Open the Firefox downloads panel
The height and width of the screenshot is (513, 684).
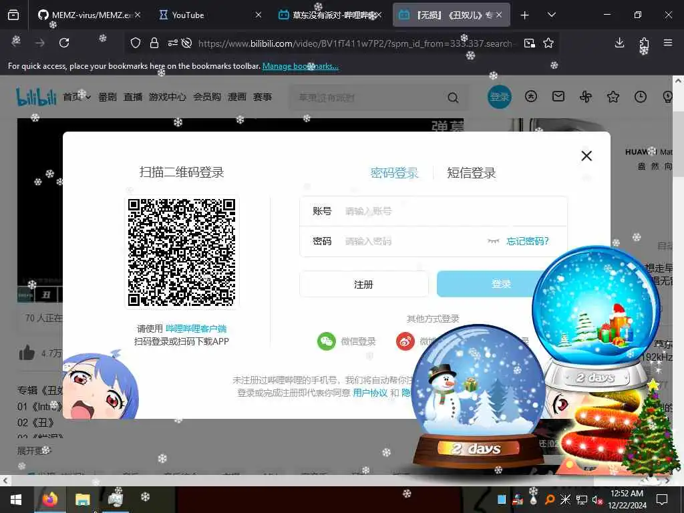(x=619, y=42)
